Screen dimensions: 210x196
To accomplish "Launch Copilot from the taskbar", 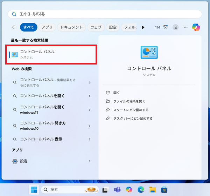I will coord(129,190).
